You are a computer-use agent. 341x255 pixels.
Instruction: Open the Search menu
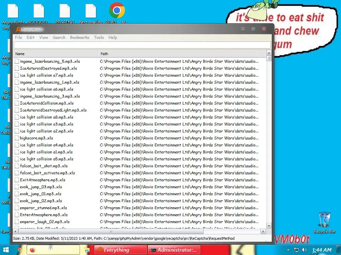[59, 38]
